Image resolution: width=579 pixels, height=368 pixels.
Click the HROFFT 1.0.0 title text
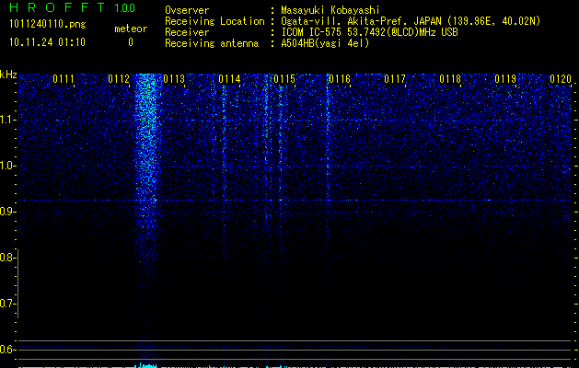click(x=72, y=7)
